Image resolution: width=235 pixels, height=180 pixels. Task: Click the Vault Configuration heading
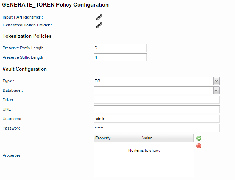(x=24, y=69)
